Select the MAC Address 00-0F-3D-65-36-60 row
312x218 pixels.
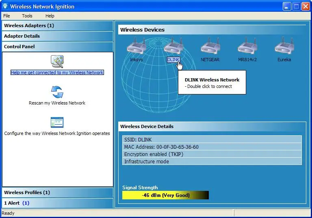212,147
